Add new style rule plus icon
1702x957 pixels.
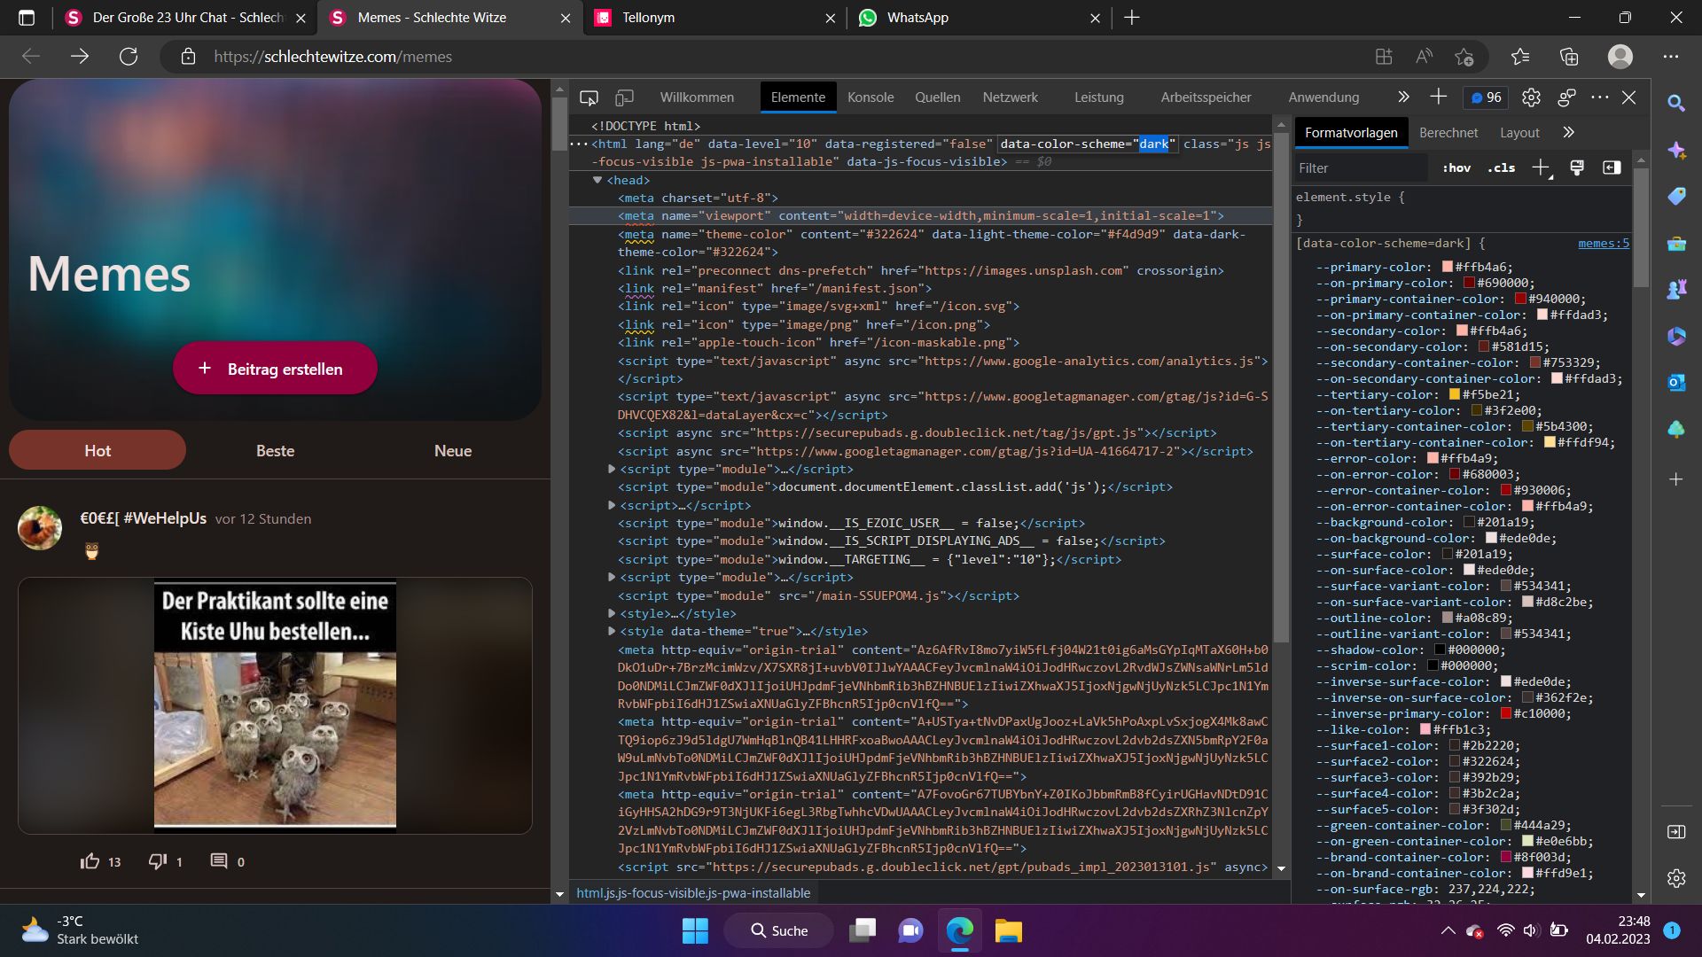coord(1541,167)
